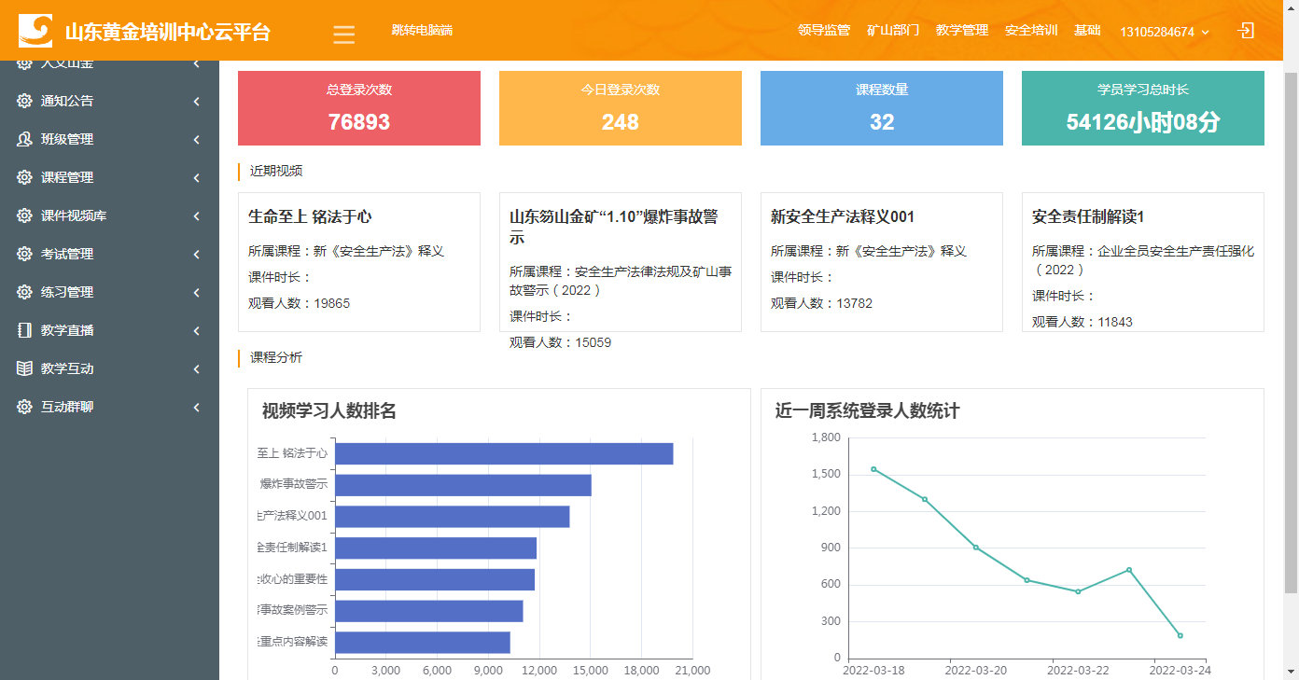This screenshot has height=680, width=1299.
Task: Click the red 总登录次数 statistics card
Action: (x=358, y=108)
